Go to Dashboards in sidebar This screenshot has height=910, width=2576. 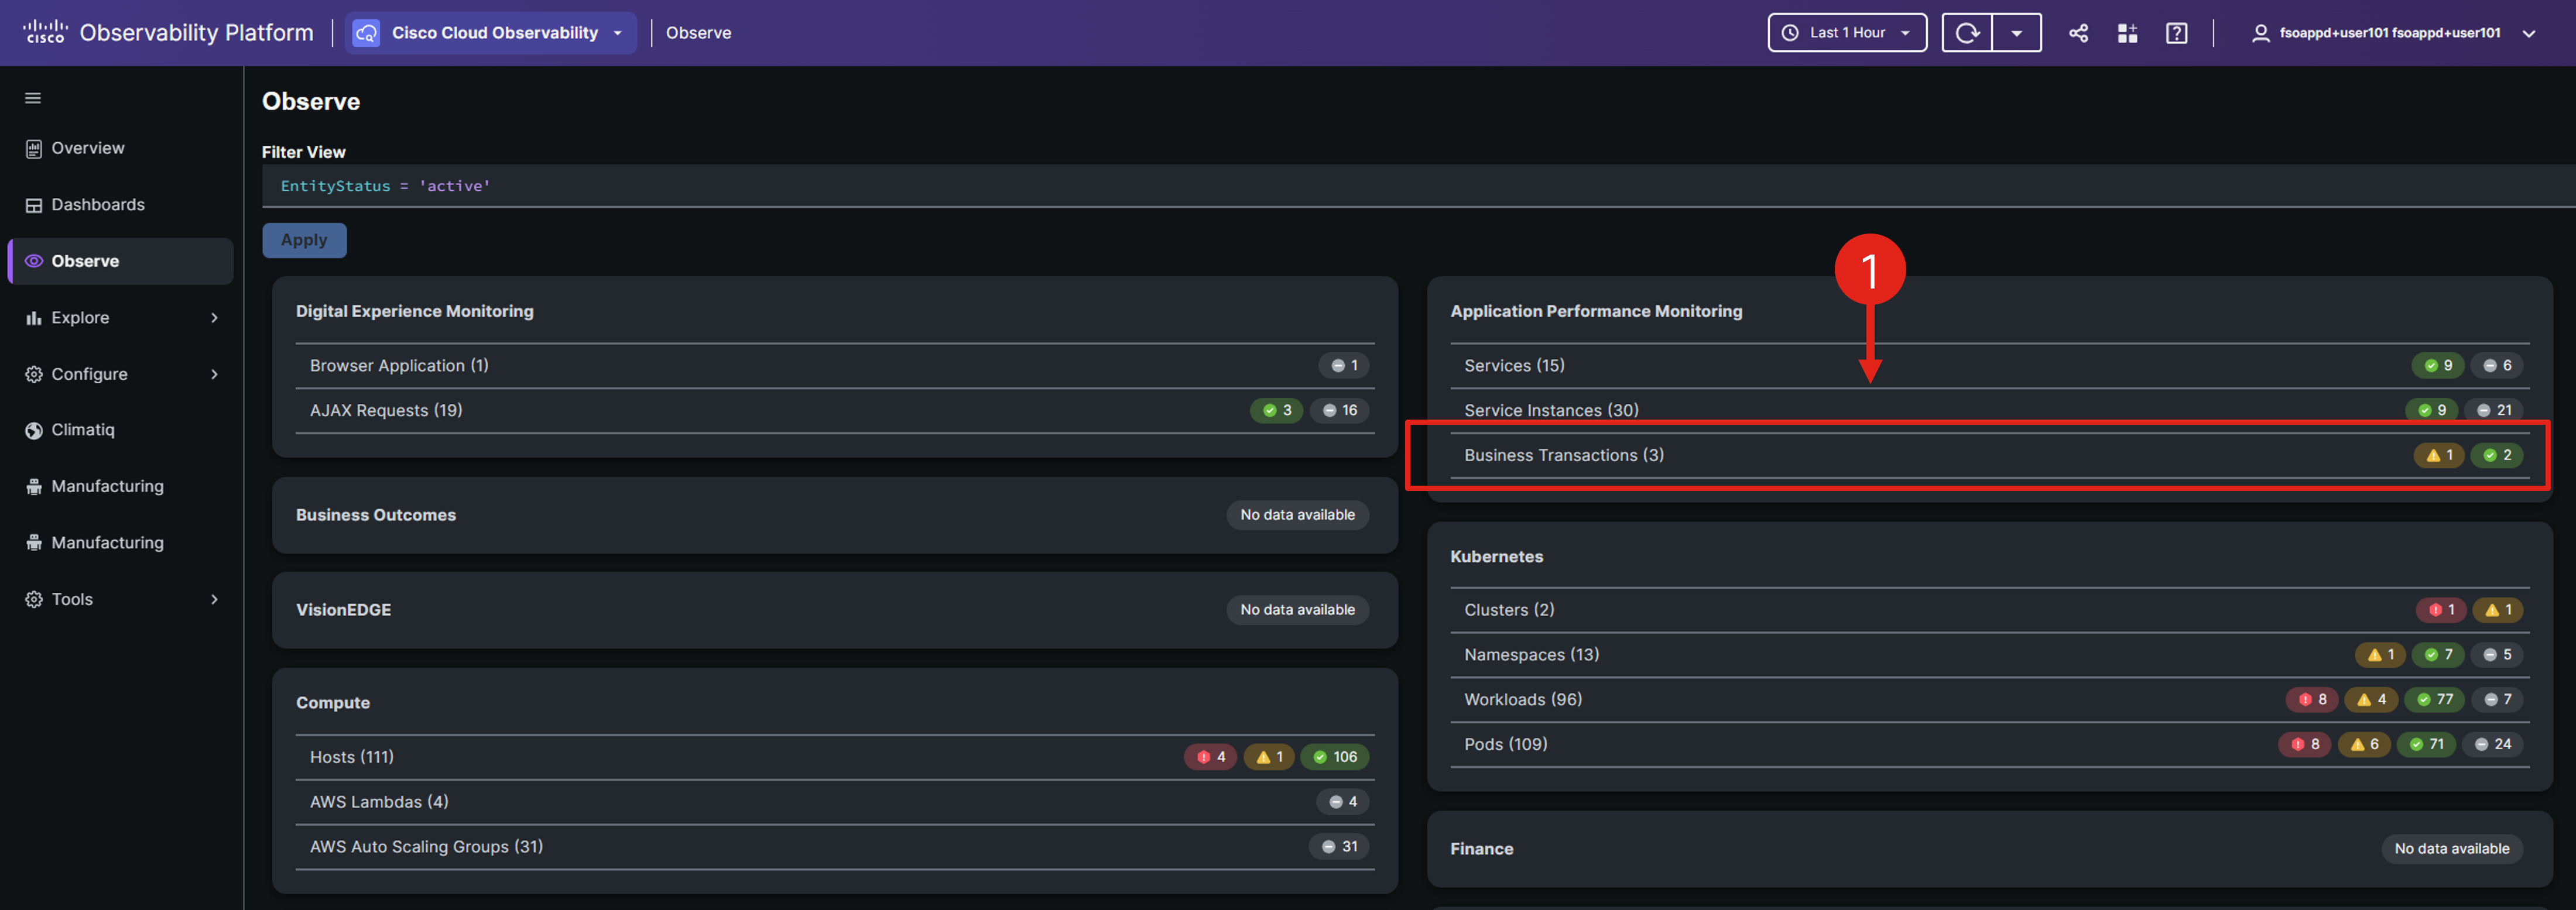[97, 205]
